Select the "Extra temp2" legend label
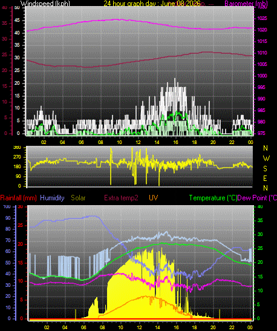The image size is (277, 331). pos(121,198)
